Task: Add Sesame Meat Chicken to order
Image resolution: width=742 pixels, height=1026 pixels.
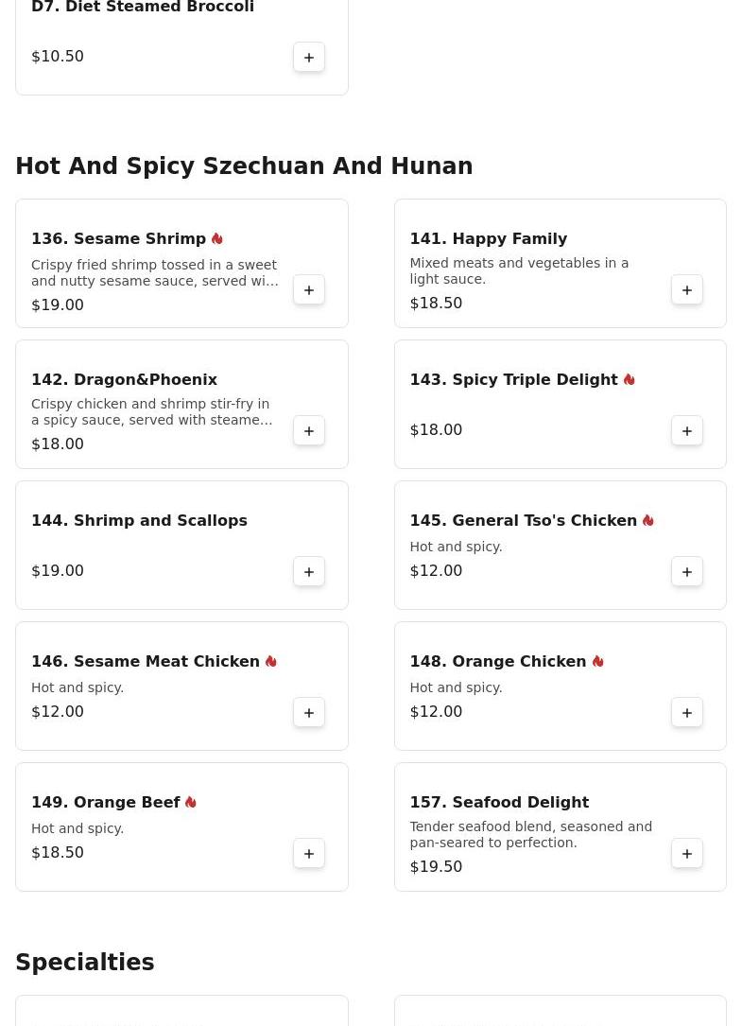Action: pyautogui.click(x=309, y=712)
